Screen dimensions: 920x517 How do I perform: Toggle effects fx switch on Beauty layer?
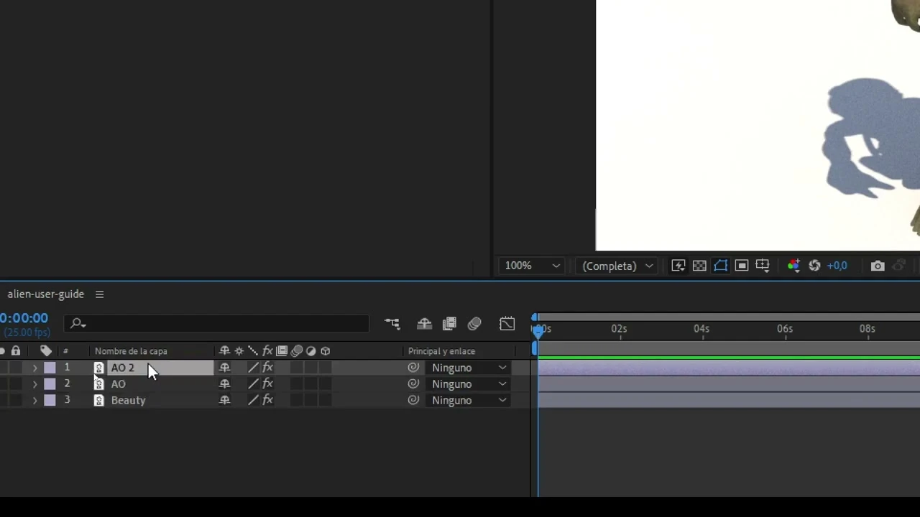267,401
